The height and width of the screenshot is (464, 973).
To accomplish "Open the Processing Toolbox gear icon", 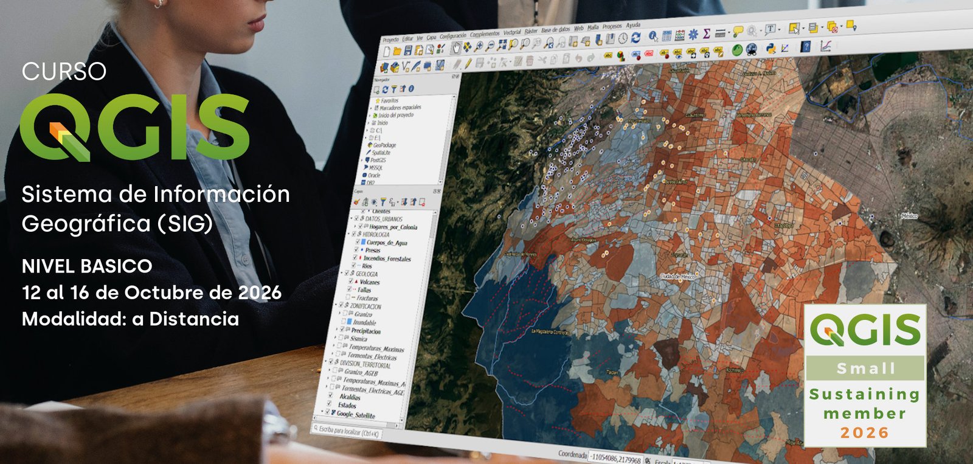I will 693,35.
